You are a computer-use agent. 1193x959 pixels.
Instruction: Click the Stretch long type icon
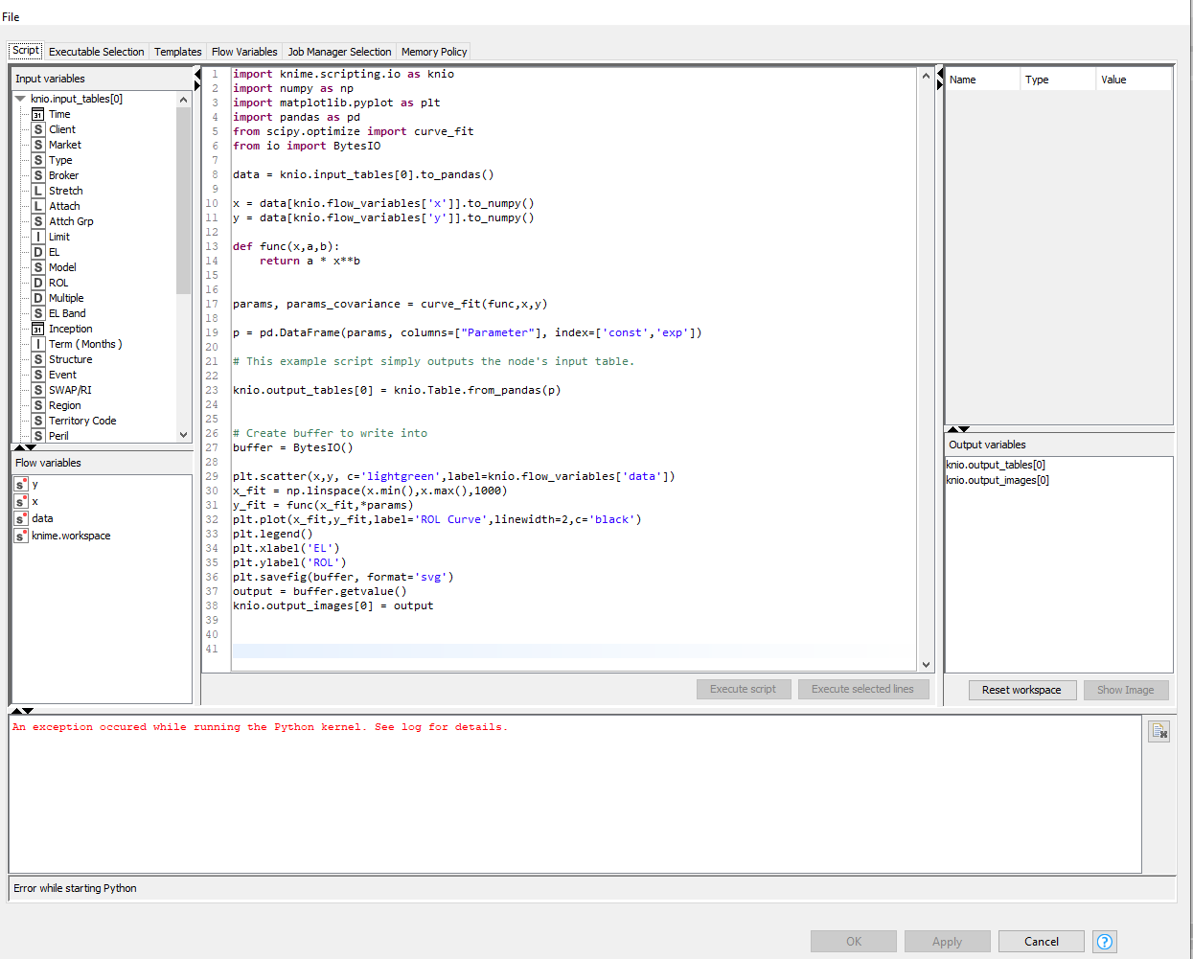pos(37,191)
